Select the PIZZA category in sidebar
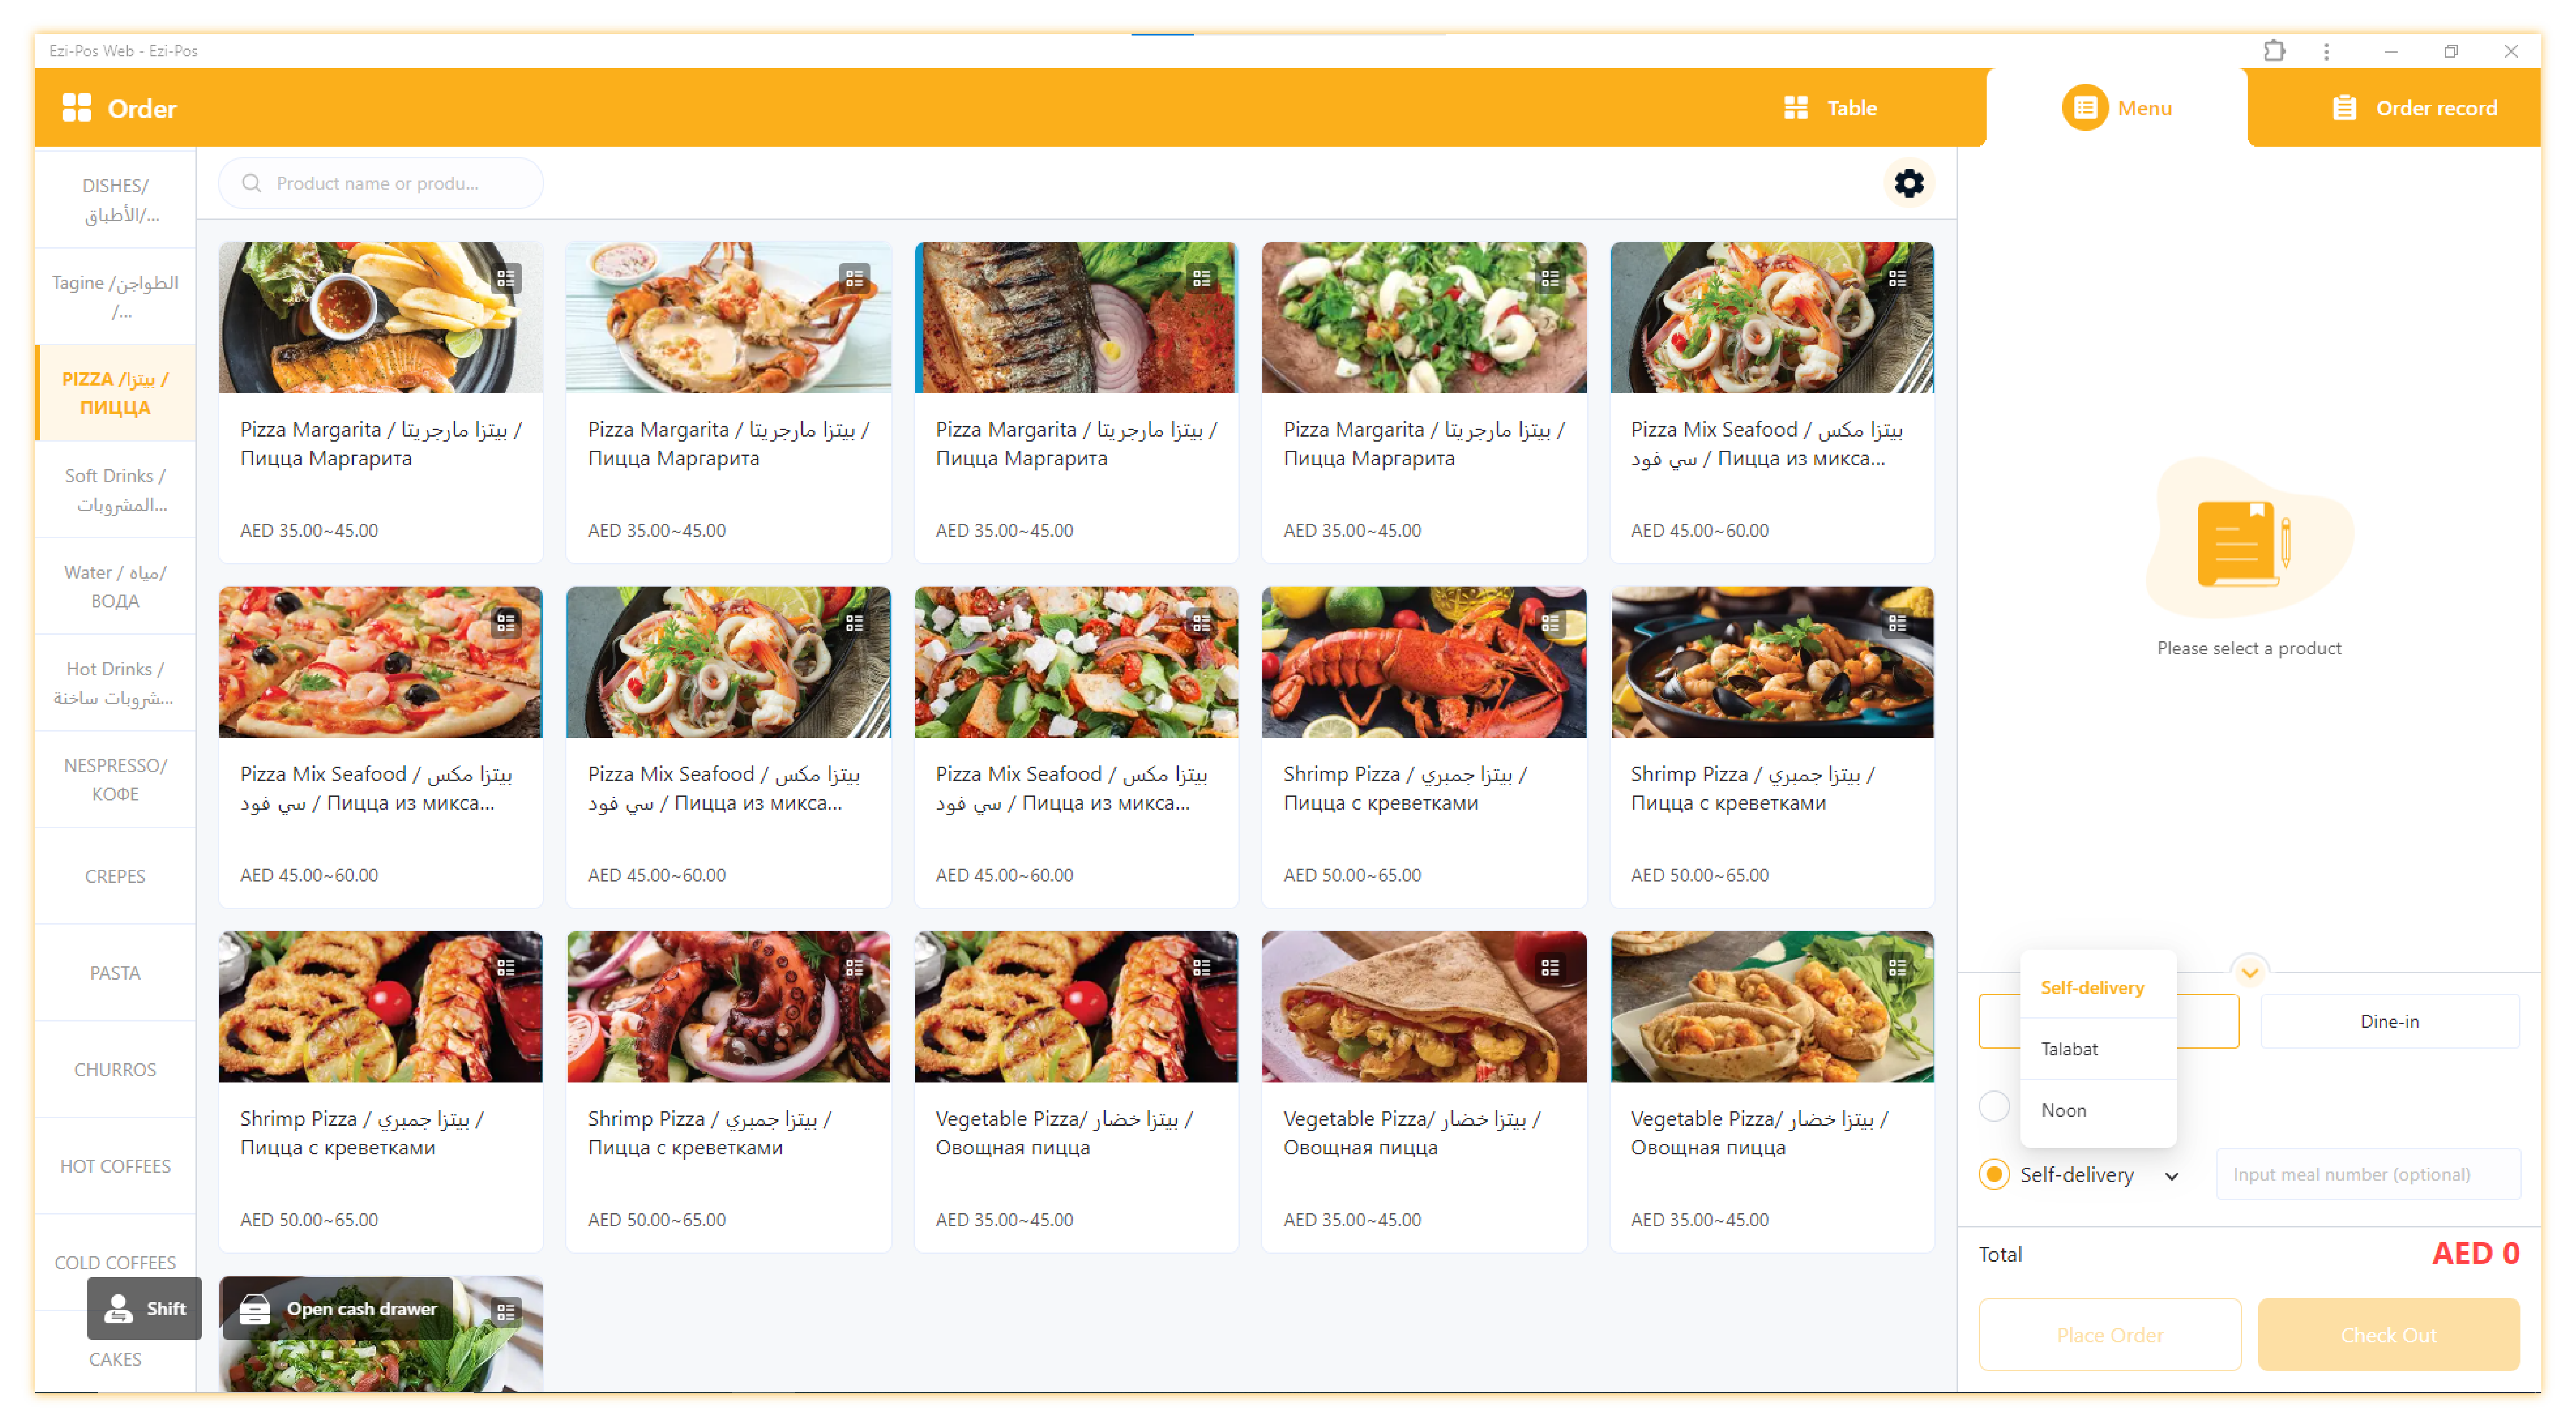2576x1428 pixels. pos(115,393)
